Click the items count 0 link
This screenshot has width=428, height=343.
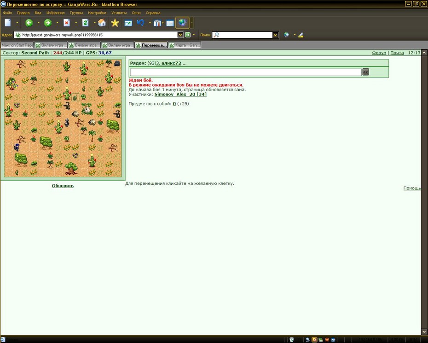point(174,104)
